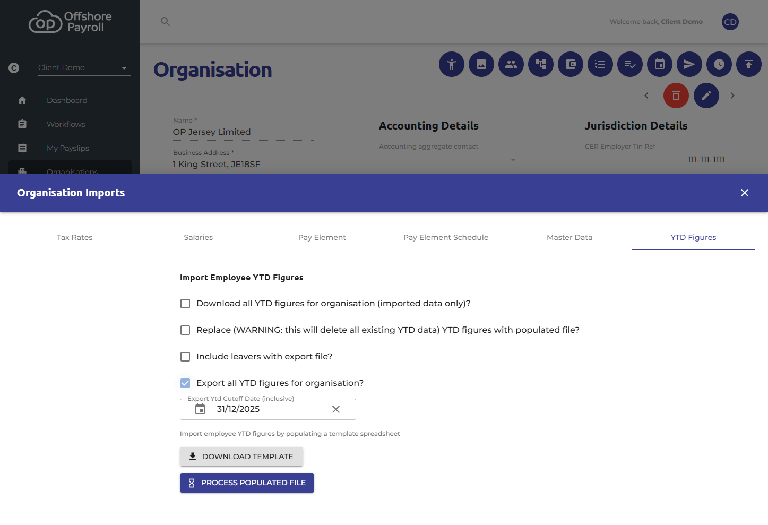Switch to the Tax Rates tab
The height and width of the screenshot is (525, 768).
pyautogui.click(x=75, y=237)
